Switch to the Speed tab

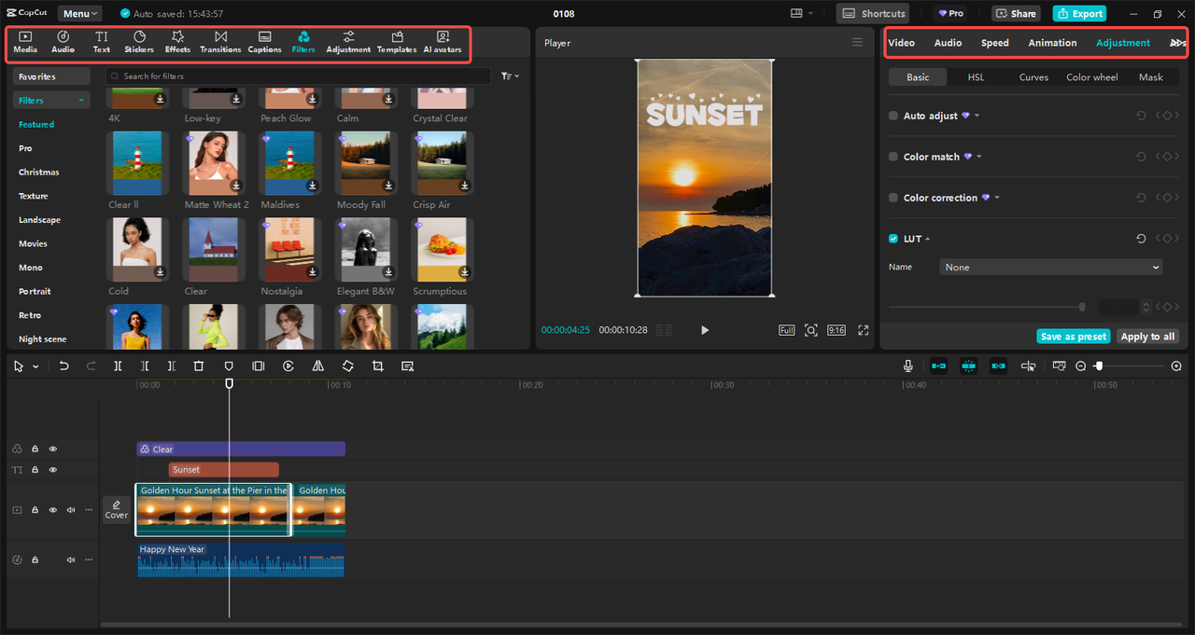(x=994, y=43)
